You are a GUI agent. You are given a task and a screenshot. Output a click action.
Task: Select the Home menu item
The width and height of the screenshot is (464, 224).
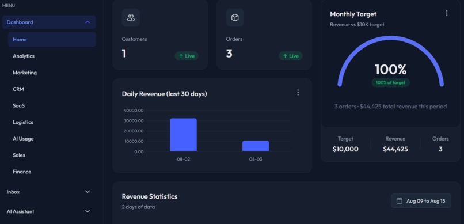(52, 39)
